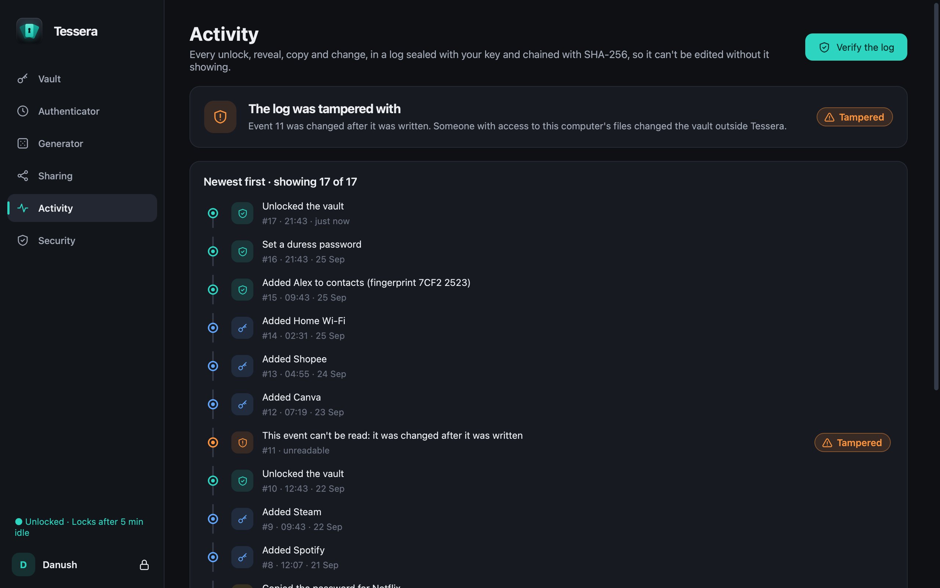
Task: Click the Danush avatar badge
Action: 23,565
